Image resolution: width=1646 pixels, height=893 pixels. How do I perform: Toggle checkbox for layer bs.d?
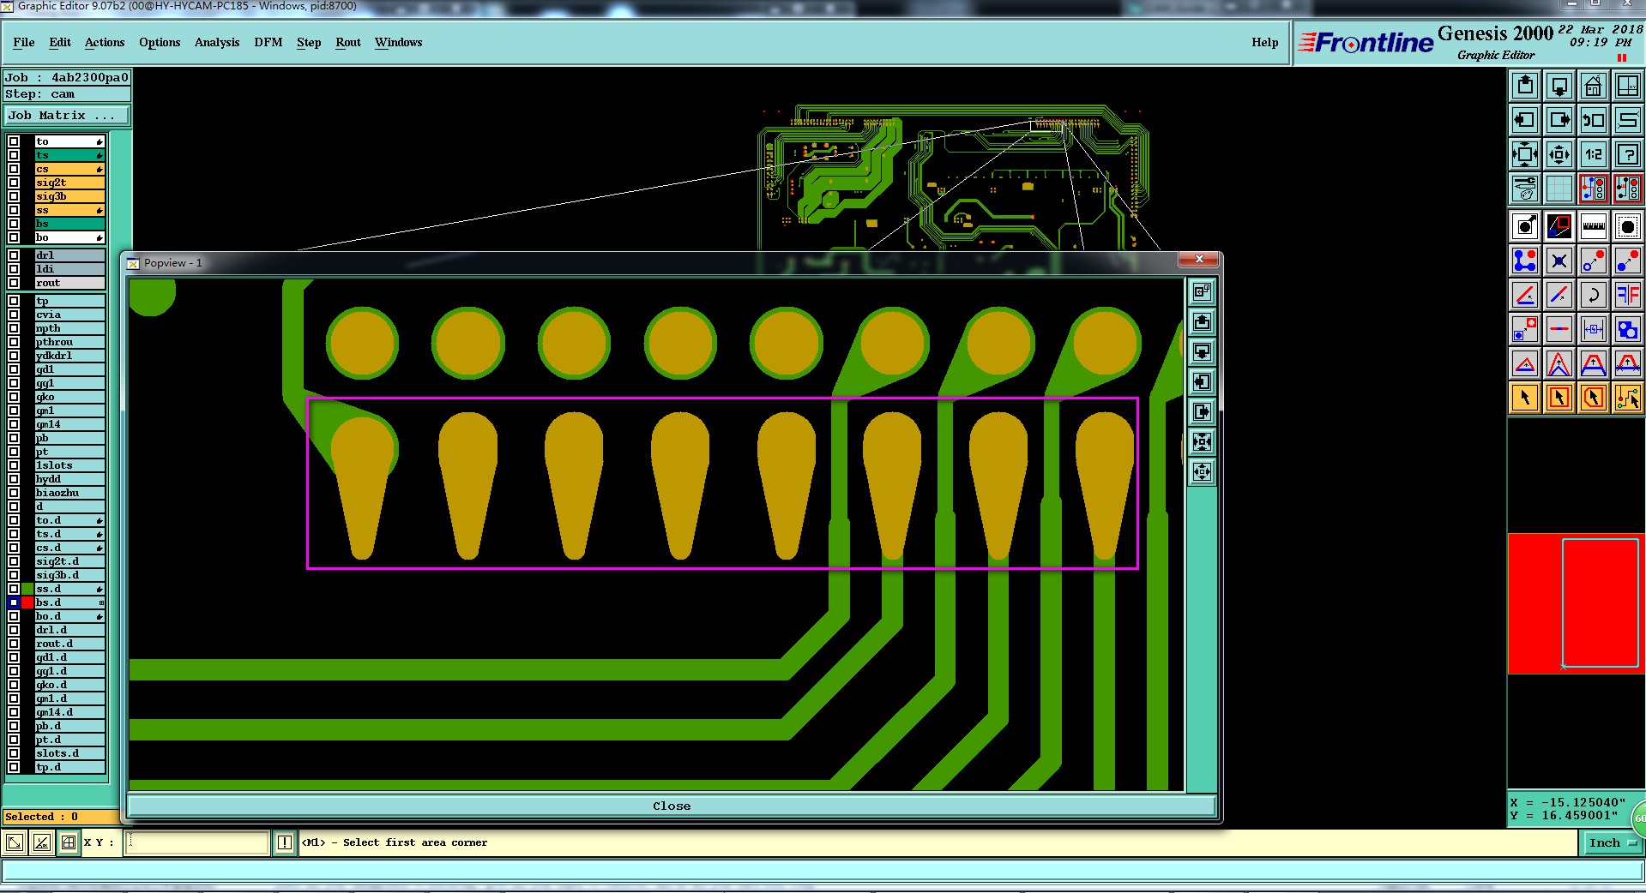point(14,602)
